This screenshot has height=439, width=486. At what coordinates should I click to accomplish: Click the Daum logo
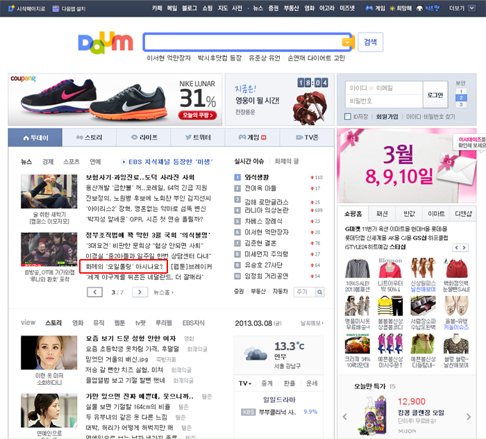click(x=106, y=42)
